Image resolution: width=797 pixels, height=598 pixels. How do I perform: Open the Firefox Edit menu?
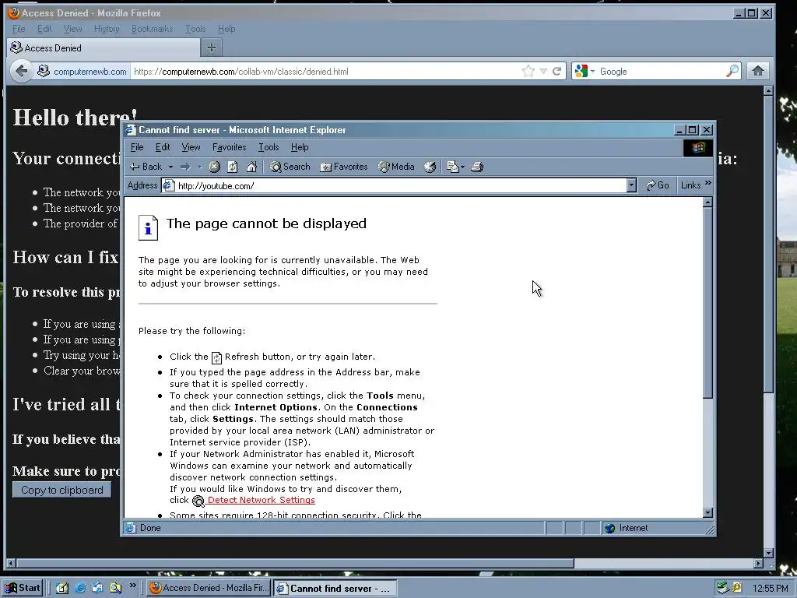(x=44, y=29)
